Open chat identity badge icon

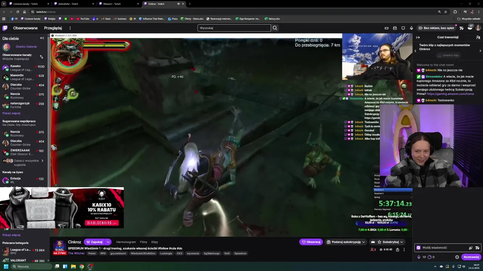(x=418, y=248)
